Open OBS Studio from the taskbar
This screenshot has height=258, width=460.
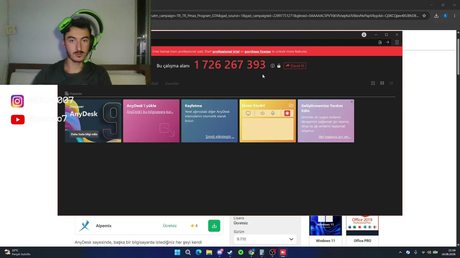[x=272, y=252]
